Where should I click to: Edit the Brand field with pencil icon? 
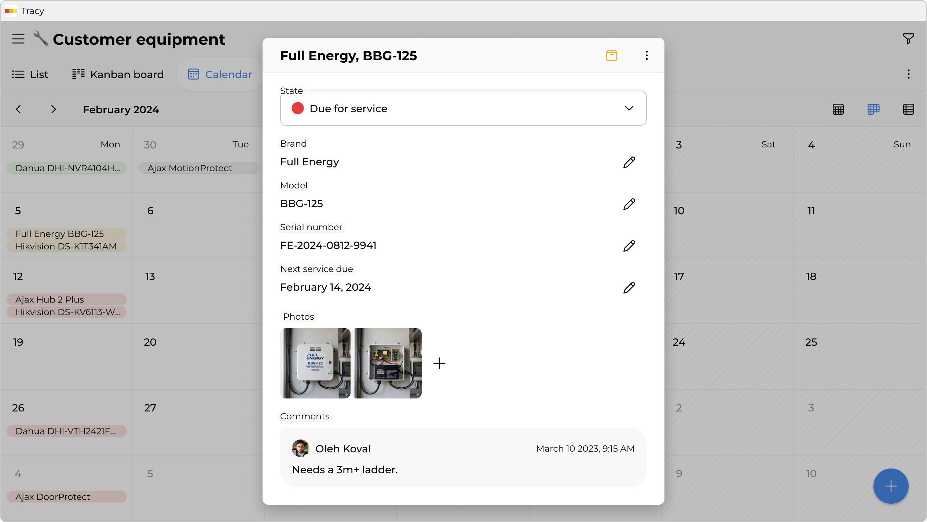click(629, 162)
